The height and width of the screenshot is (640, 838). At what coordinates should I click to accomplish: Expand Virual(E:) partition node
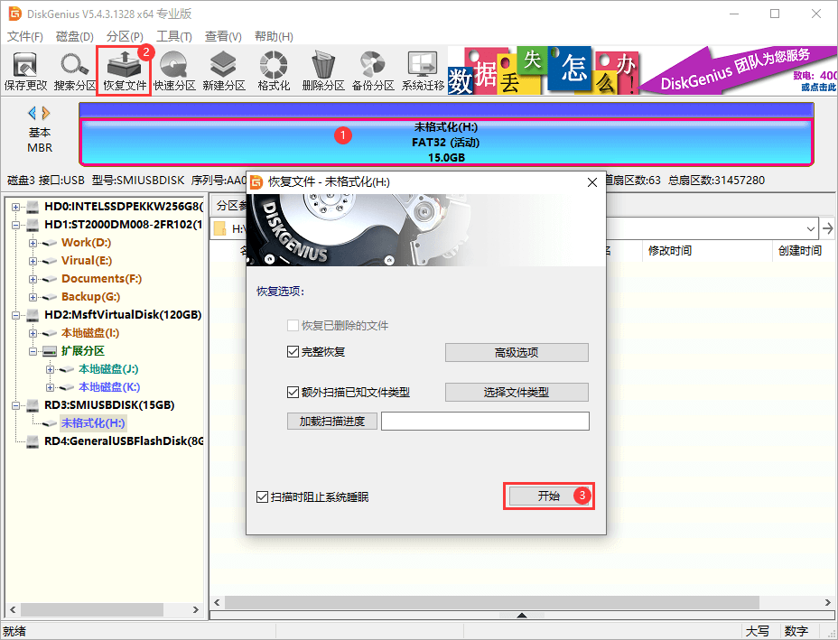(x=33, y=261)
